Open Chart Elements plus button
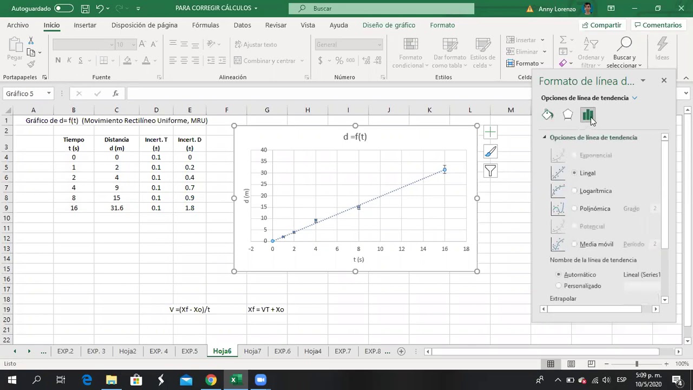 pos(490,132)
